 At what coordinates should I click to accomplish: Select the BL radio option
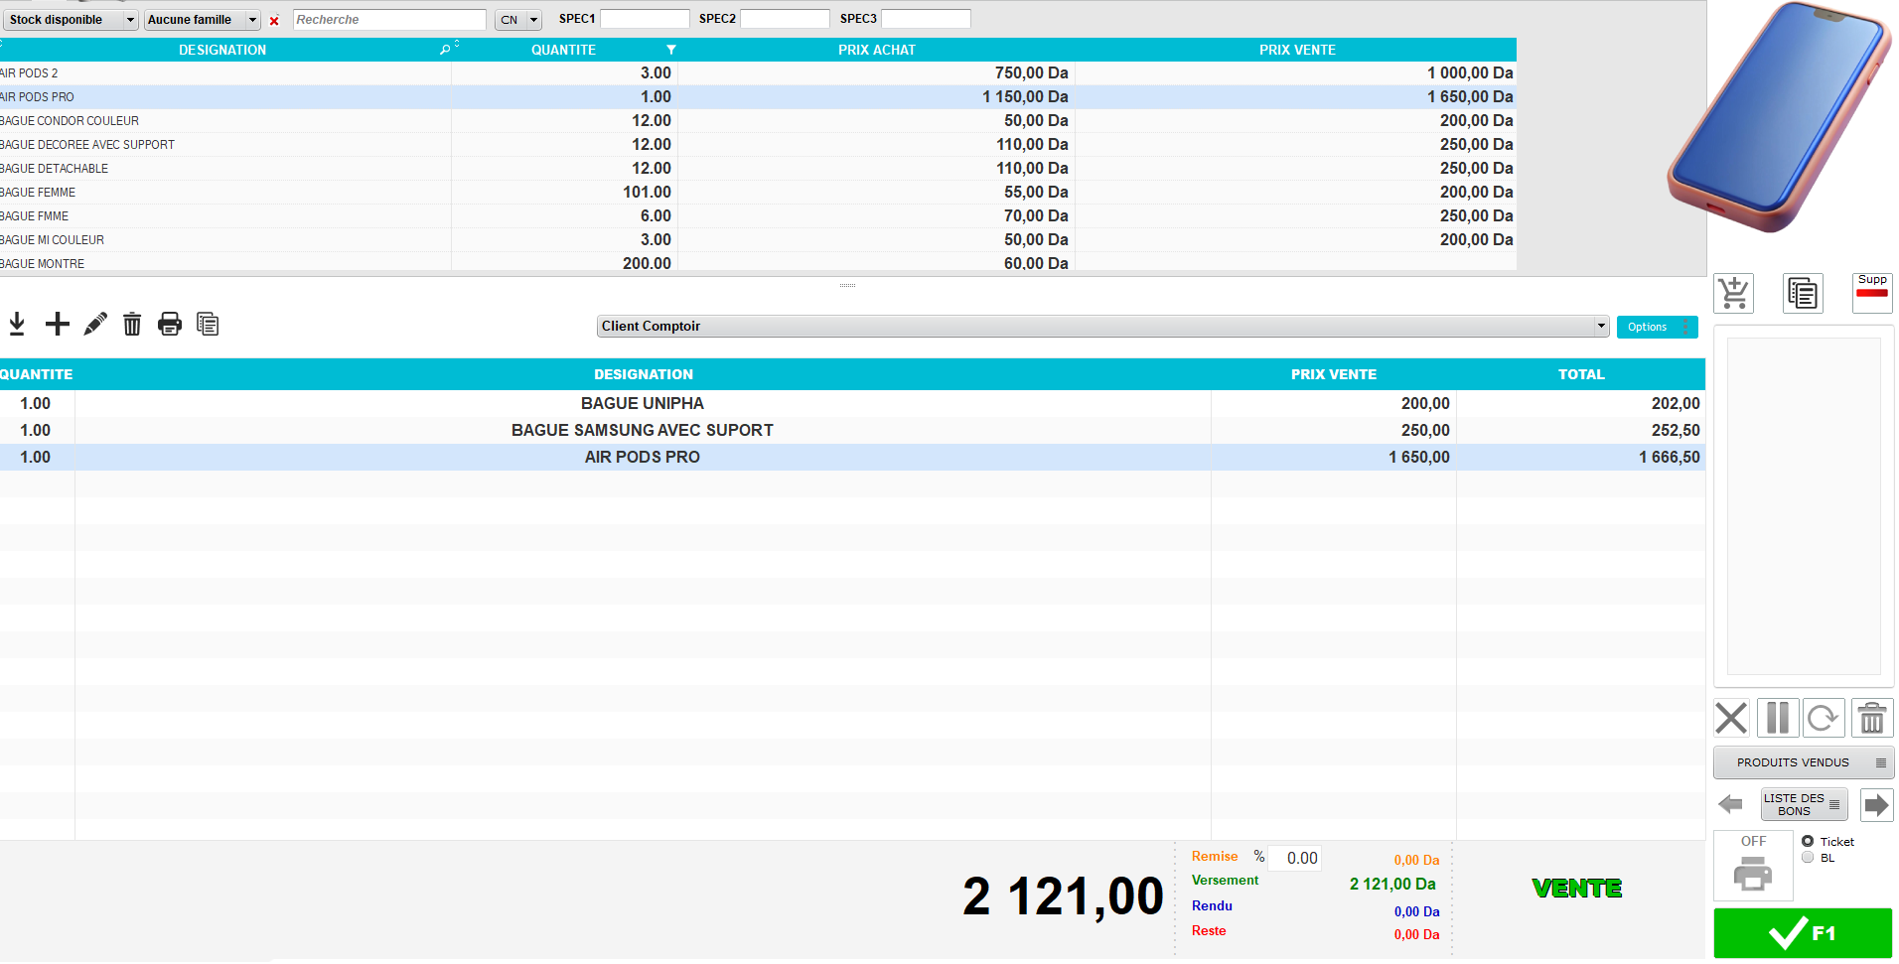pyautogui.click(x=1808, y=858)
